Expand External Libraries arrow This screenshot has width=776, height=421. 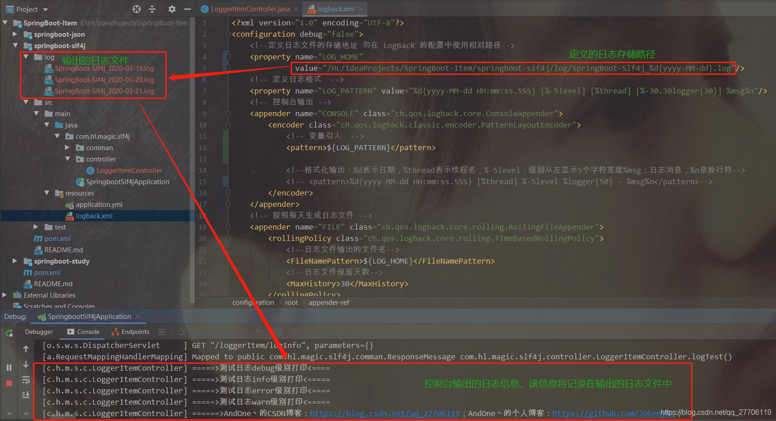point(5,295)
